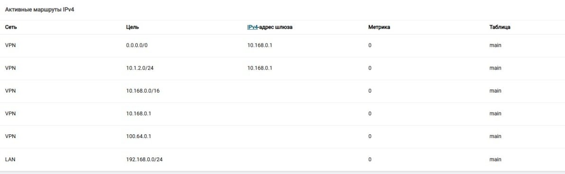Click the LAN network cell

click(10, 159)
